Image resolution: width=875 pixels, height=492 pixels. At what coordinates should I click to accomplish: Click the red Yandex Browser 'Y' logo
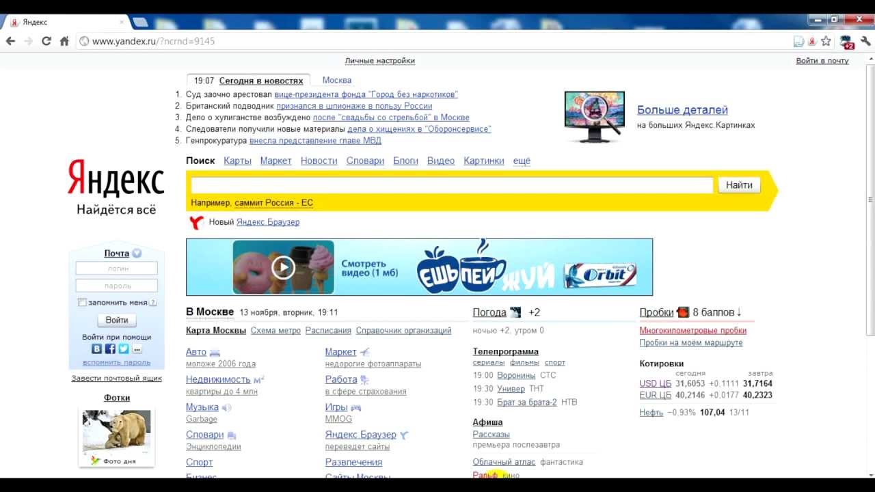pyautogui.click(x=196, y=222)
